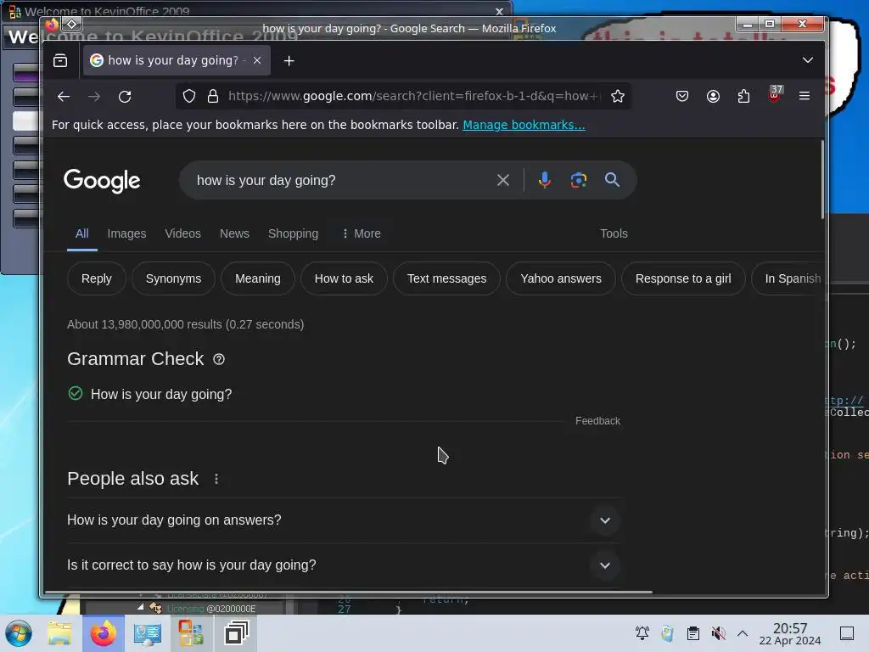Send Feedback on the Grammar Check
The image size is (869, 652).
click(x=597, y=421)
